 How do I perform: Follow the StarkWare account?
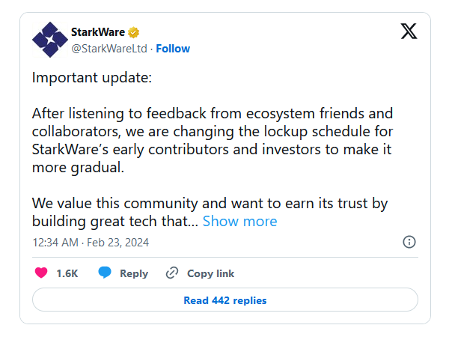click(x=173, y=49)
